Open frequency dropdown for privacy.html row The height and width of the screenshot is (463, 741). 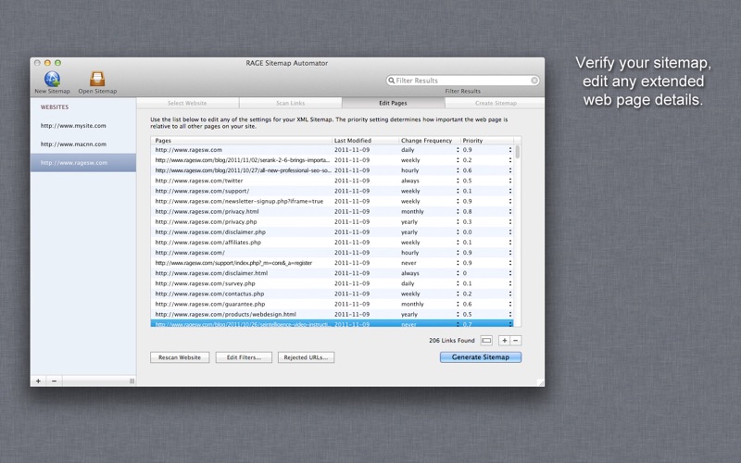point(458,212)
